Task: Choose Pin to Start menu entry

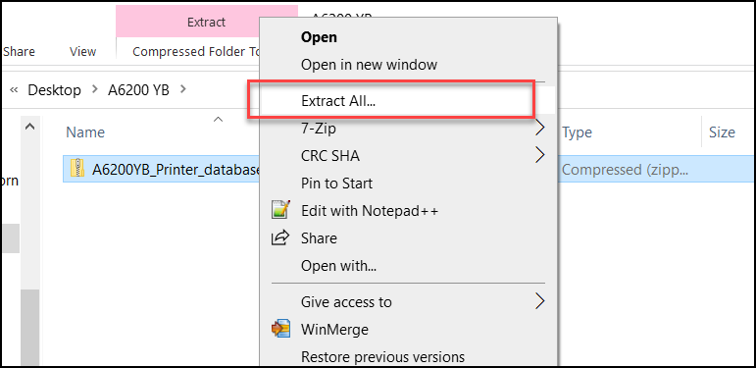Action: pyautogui.click(x=336, y=183)
